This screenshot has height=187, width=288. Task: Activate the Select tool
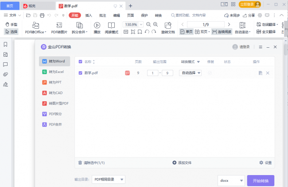point(11,32)
